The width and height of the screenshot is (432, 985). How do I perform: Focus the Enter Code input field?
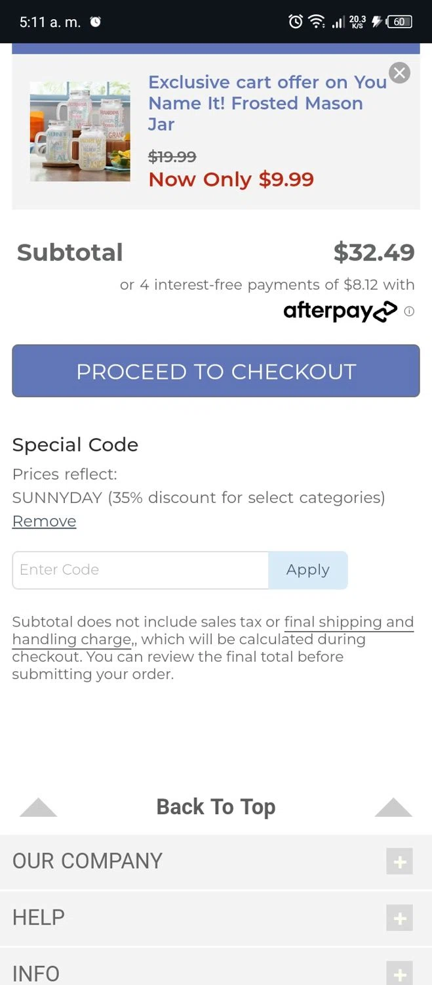(140, 570)
